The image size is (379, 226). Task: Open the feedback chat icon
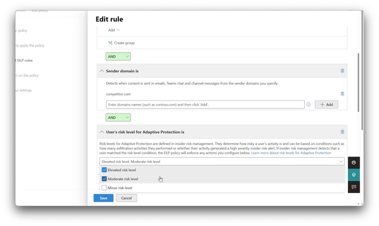[x=354, y=187]
